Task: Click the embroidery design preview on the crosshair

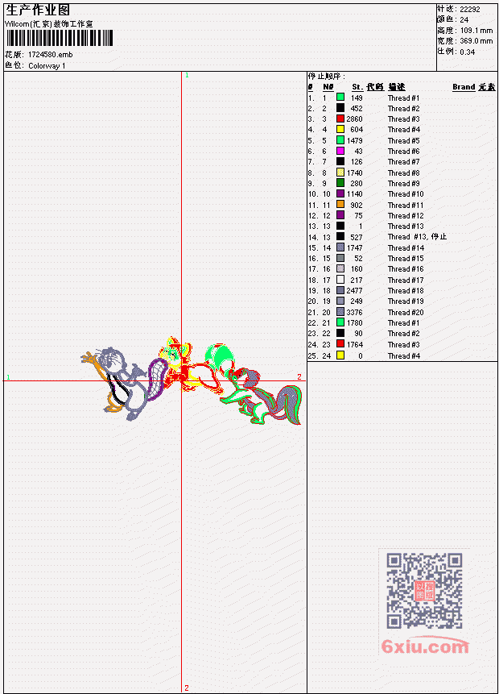Action: click(x=192, y=380)
